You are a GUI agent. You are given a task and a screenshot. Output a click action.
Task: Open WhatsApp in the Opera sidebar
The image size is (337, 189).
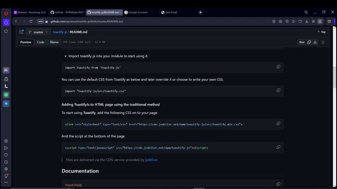tap(6, 94)
